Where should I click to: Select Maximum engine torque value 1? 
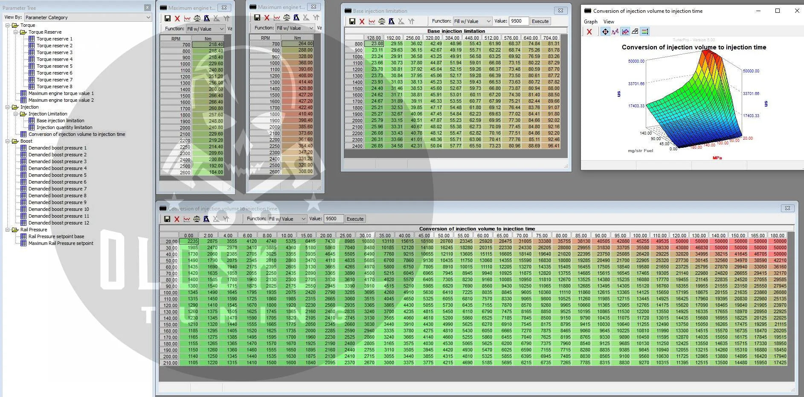(x=61, y=93)
